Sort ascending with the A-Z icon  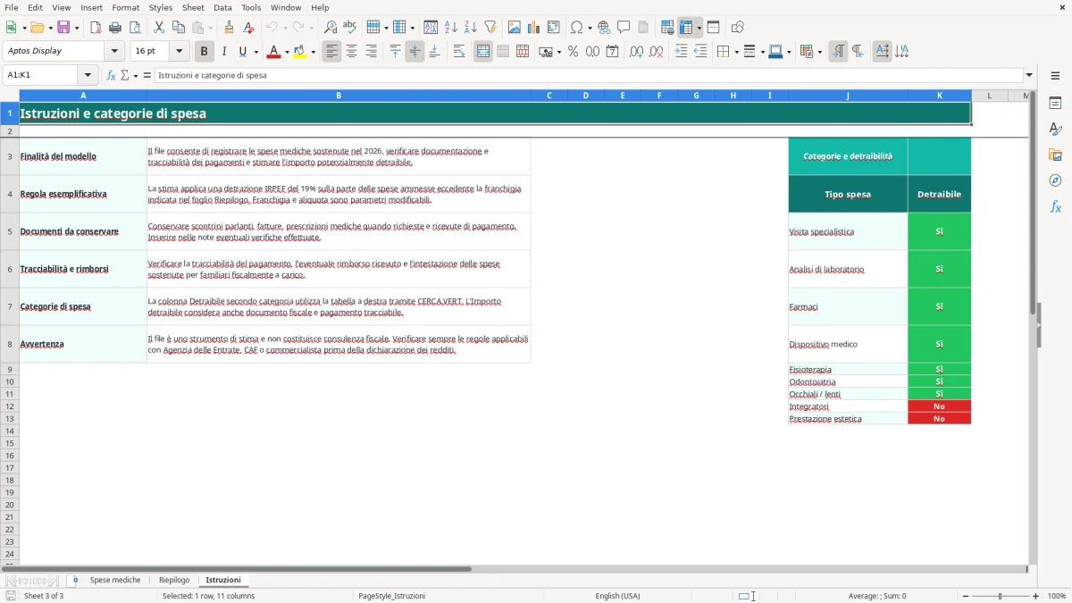tap(451, 28)
